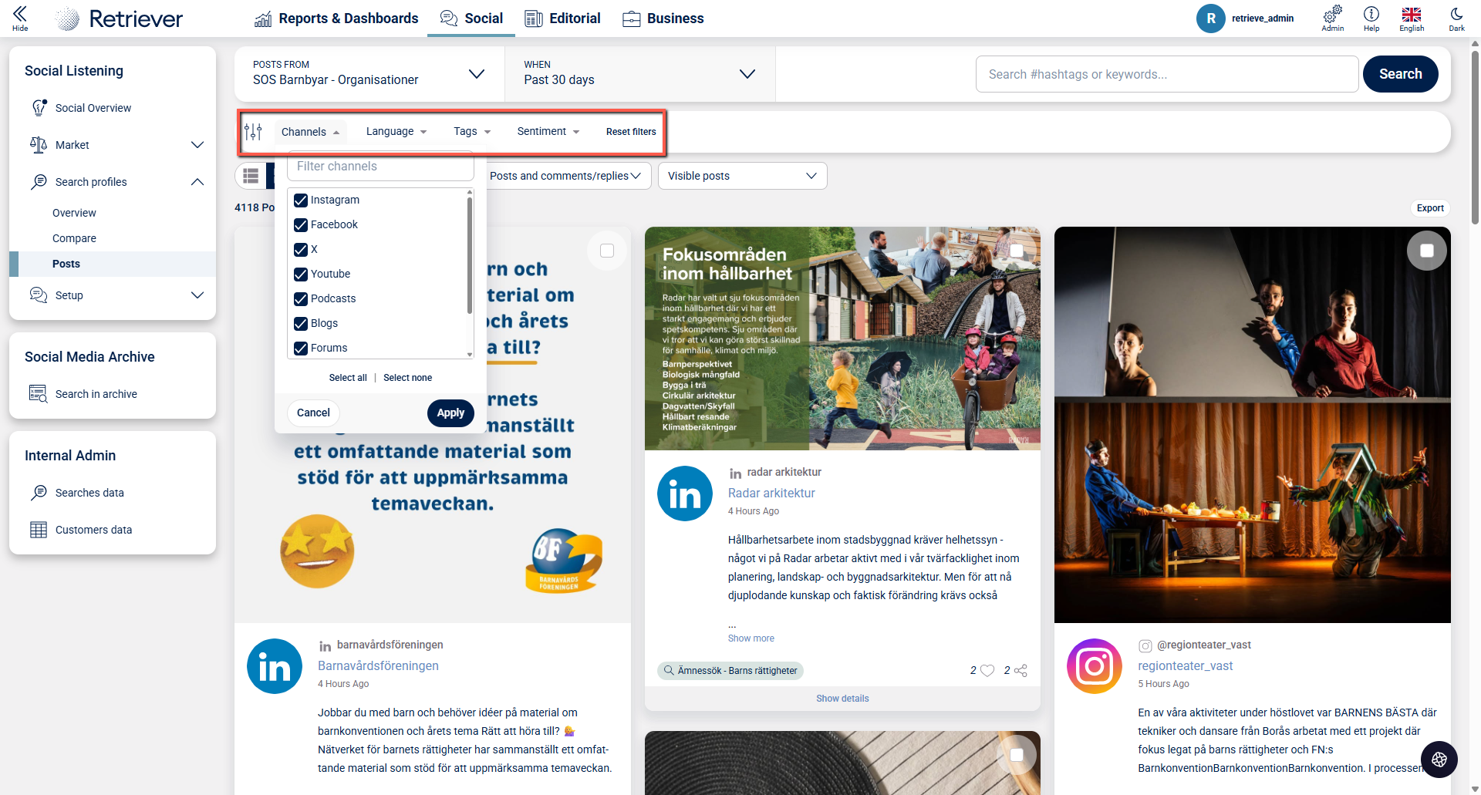Open the Compare page under Search profiles

(74, 238)
